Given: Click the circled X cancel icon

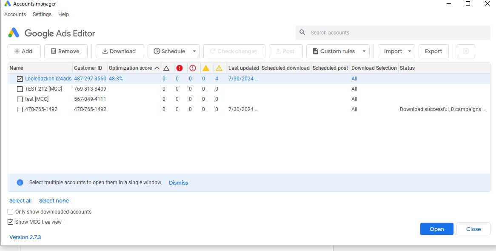Looking at the screenshot, I should coord(466,51).
